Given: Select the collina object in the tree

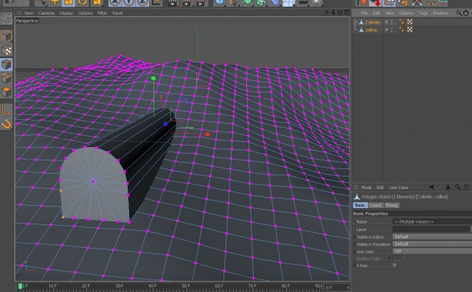Looking at the screenshot, I should [371, 30].
